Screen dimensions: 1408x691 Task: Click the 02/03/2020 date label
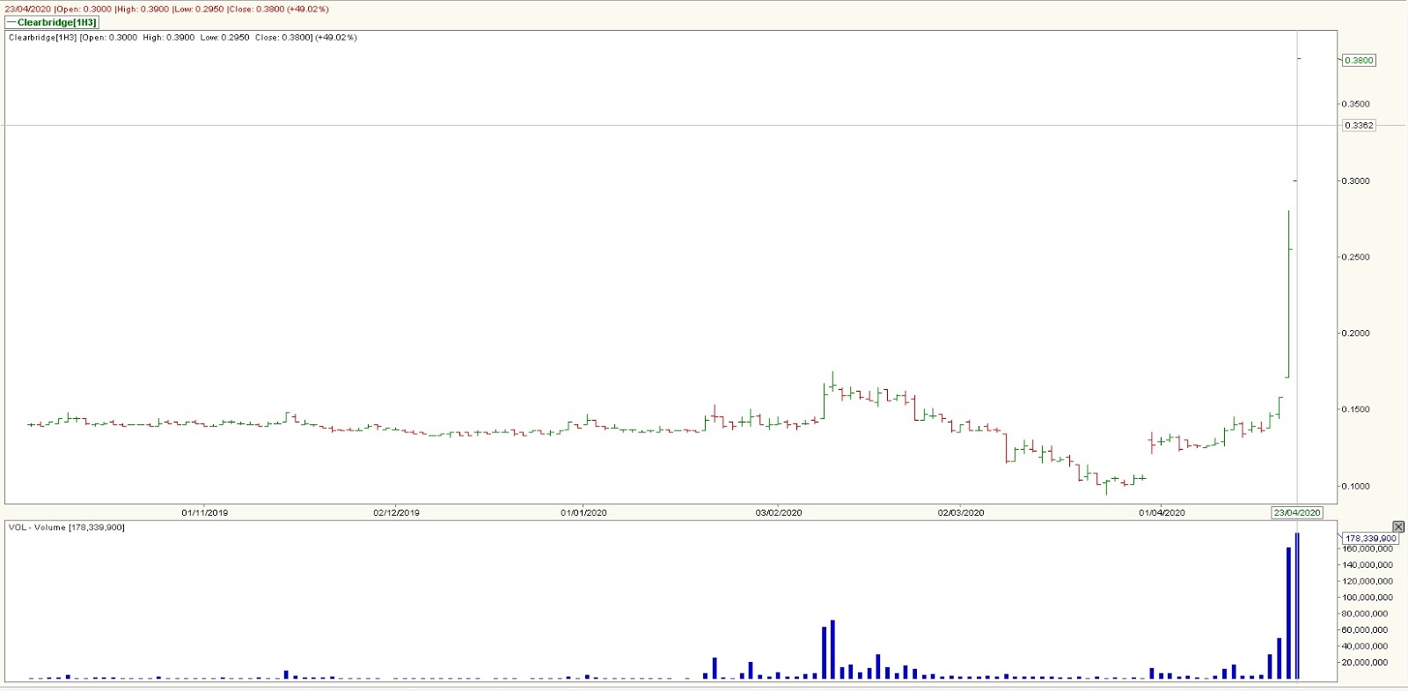point(961,512)
